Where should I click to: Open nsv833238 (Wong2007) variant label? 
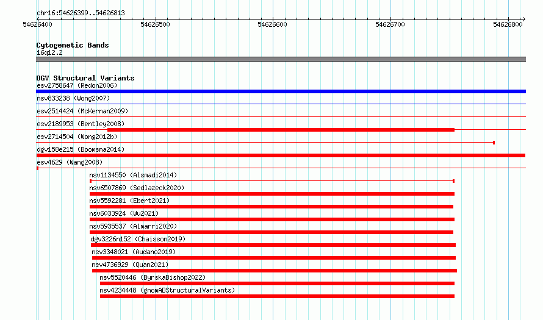tap(73, 98)
